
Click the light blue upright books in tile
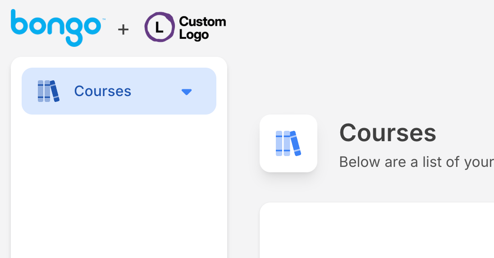(x=283, y=143)
